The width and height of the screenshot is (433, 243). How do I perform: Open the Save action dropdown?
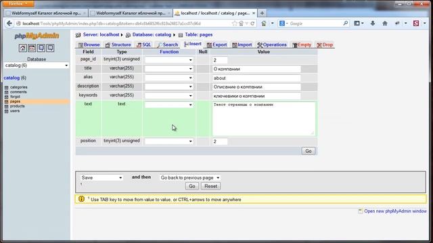101,178
